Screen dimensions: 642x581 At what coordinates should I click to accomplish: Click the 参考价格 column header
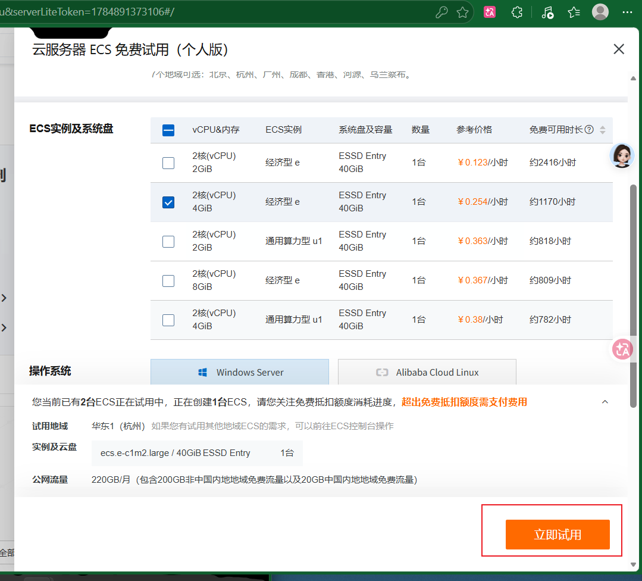(x=474, y=130)
